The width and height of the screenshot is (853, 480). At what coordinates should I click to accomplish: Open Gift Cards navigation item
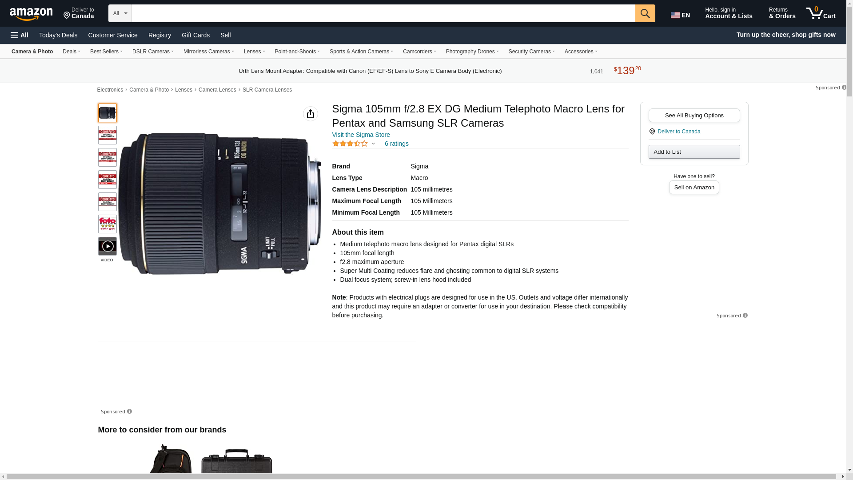click(195, 35)
